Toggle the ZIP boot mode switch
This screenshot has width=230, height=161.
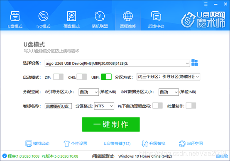pyautogui.click(x=59, y=77)
